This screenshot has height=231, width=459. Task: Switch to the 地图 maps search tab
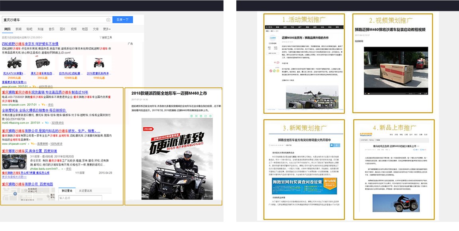tap(85, 28)
